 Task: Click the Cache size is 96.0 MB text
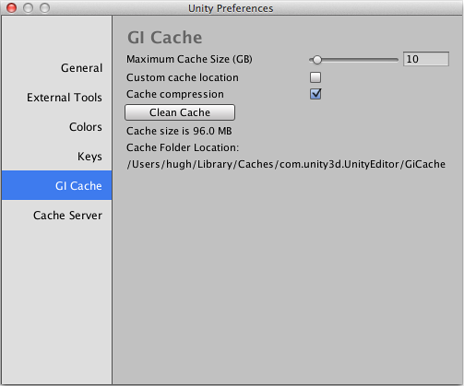tap(179, 131)
